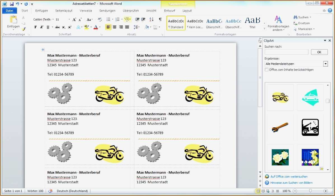This screenshot has width=335, height=196.
Task: Open the Alle Mediendateitypen dropdown
Action: (325, 64)
